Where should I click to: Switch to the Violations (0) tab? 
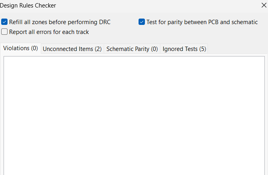[21, 48]
